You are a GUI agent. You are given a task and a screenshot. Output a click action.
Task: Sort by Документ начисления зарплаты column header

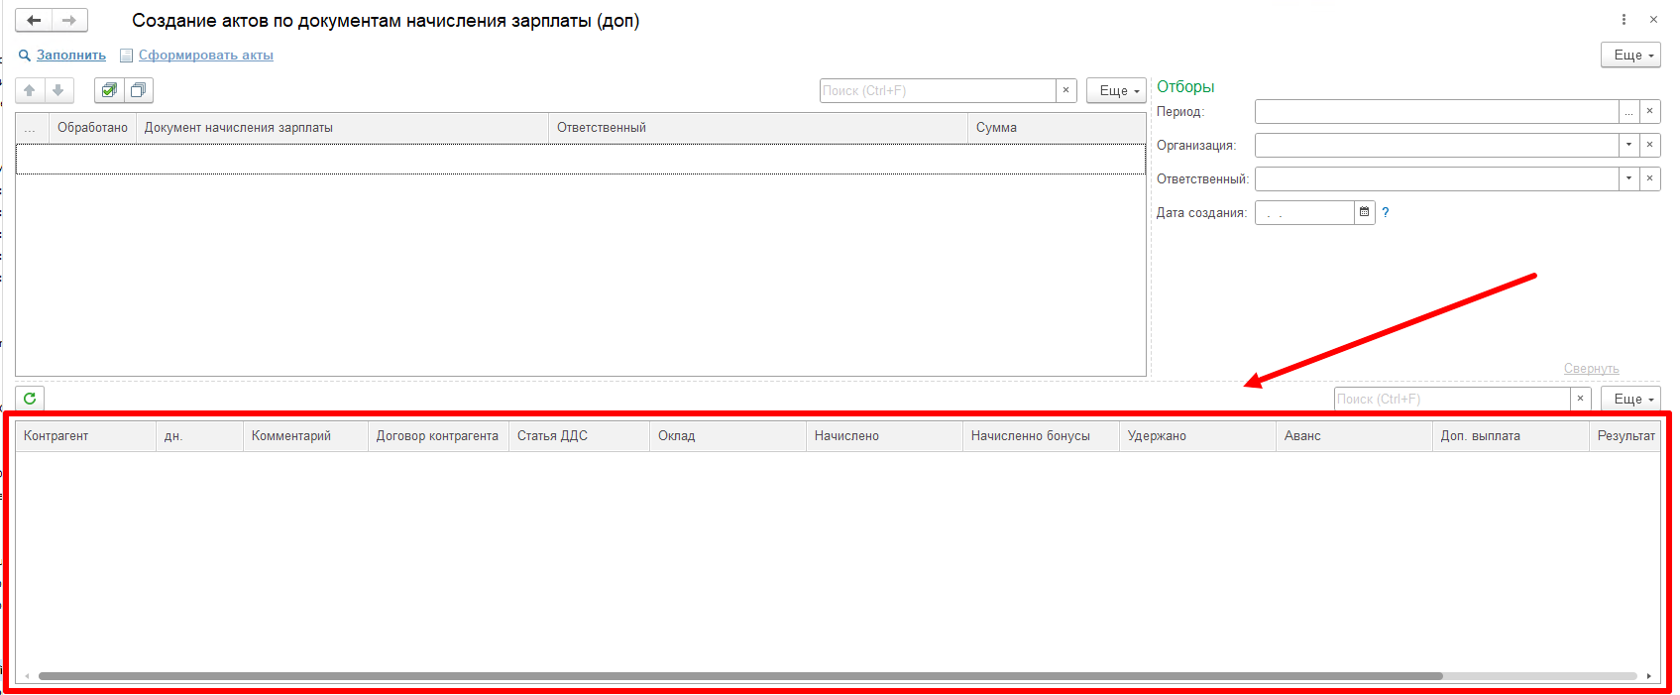[x=342, y=128]
